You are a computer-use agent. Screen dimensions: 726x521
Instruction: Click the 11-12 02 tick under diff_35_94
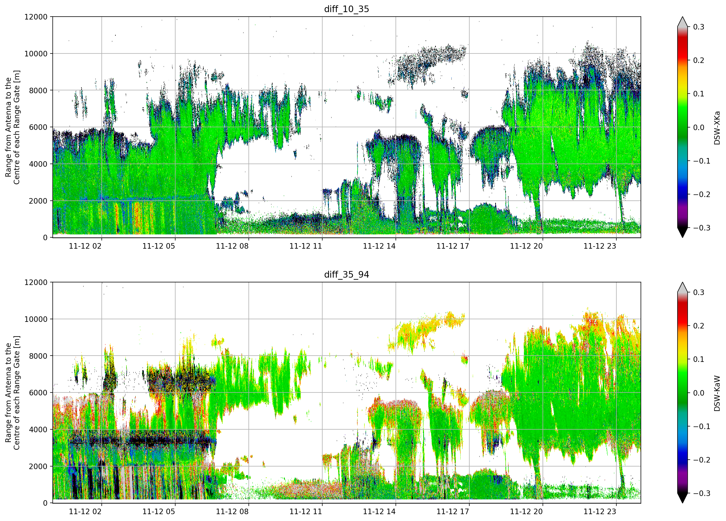pyautogui.click(x=85, y=512)
